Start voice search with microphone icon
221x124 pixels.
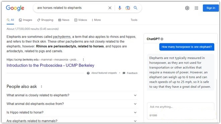[120, 8]
